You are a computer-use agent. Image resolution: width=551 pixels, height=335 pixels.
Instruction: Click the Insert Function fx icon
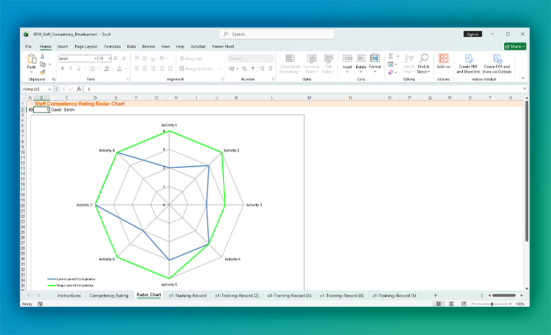click(79, 89)
